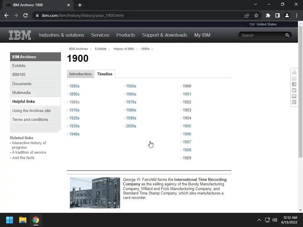
Task: Share page on Twitter icon
Action: (294, 90)
